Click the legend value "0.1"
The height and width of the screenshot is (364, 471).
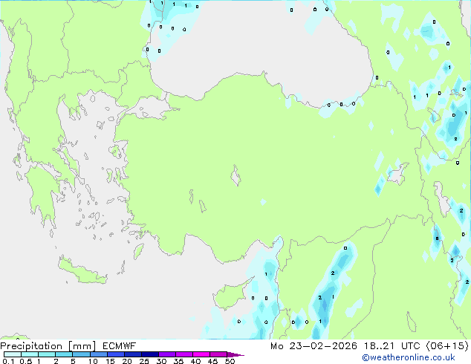click(x=8, y=361)
